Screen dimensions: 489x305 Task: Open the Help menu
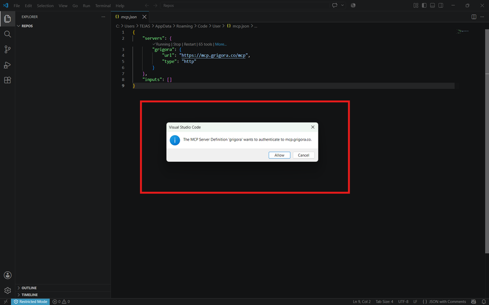[120, 6]
